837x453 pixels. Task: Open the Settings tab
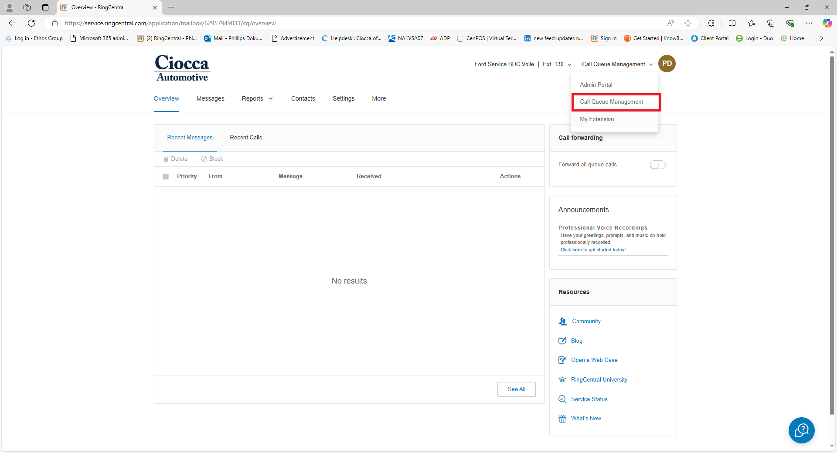click(x=344, y=99)
